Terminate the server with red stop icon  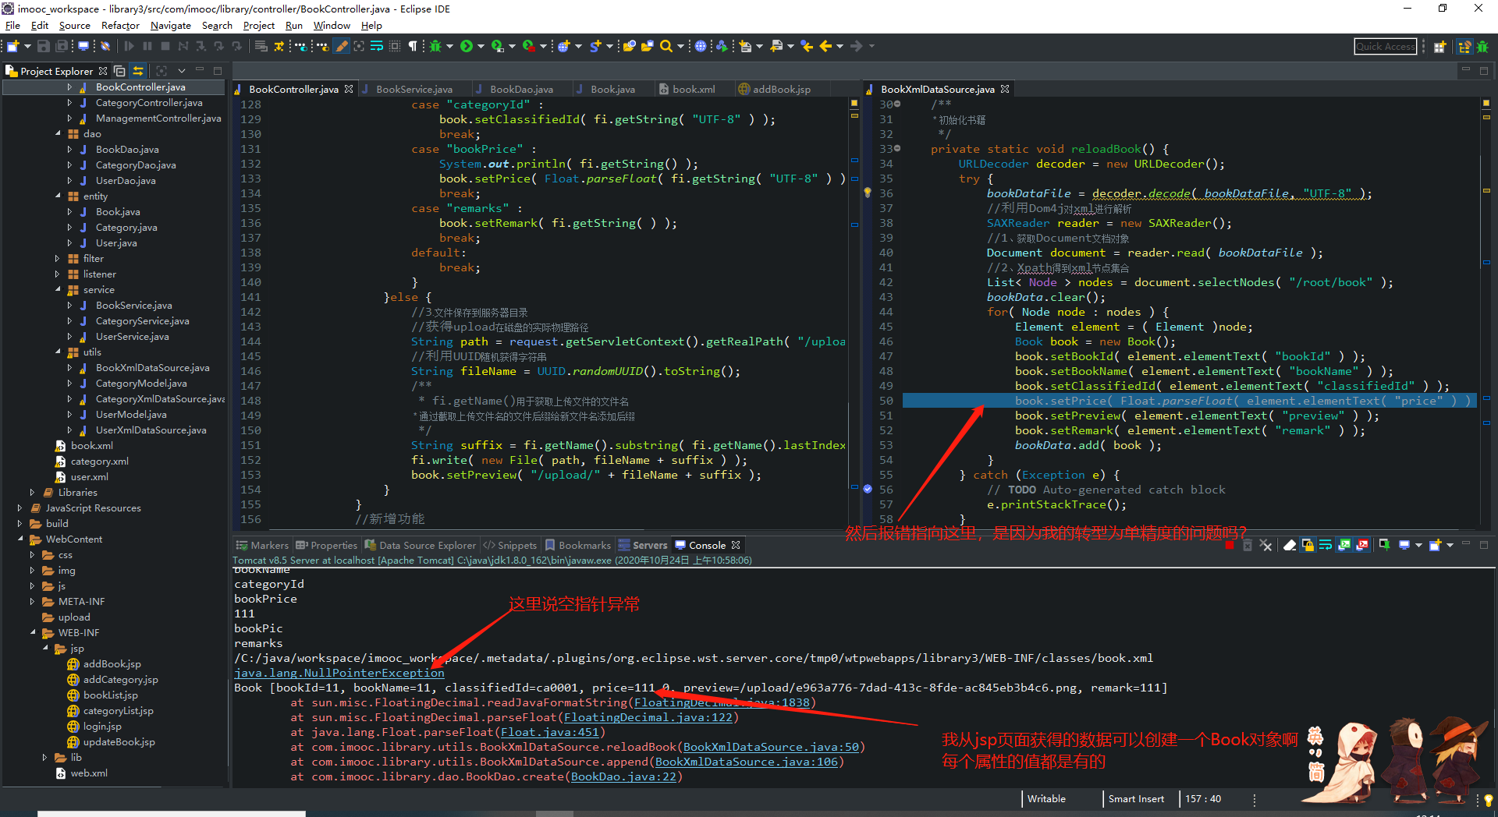(x=1230, y=545)
